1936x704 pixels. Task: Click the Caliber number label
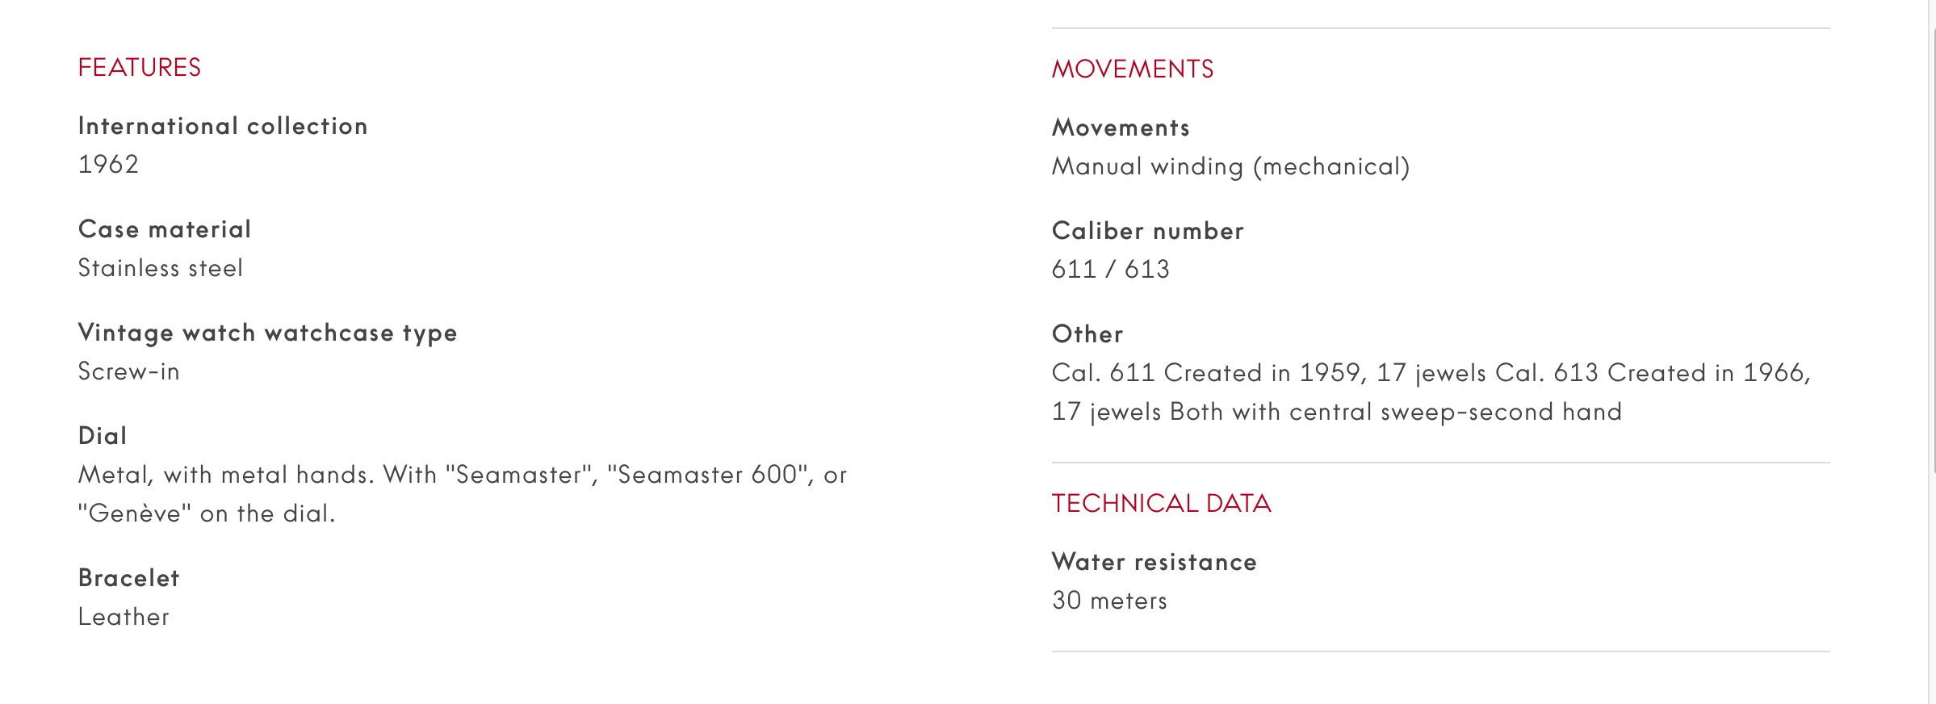point(1147,231)
